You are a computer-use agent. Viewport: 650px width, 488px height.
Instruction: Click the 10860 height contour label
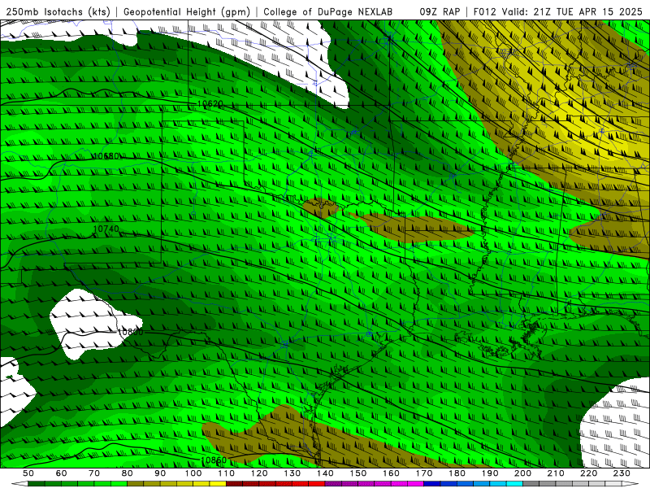tap(214, 460)
